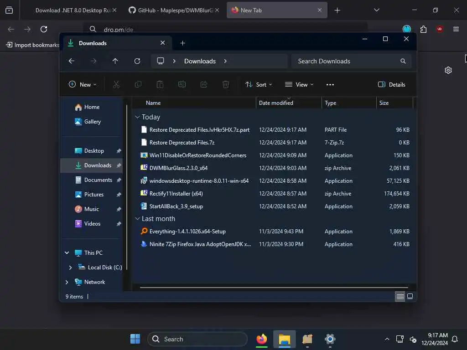Open the New item dropdown

(83, 84)
